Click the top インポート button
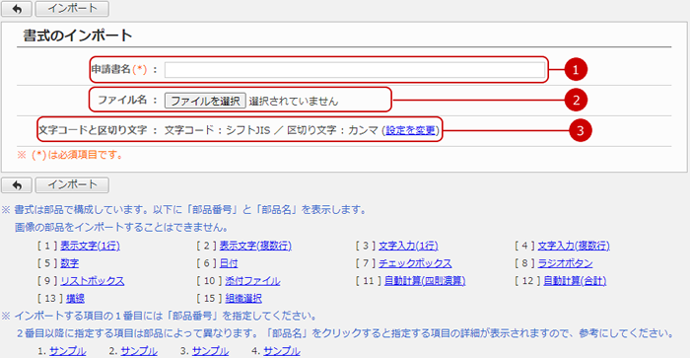Screen dimensions: 690x358 (72, 9)
